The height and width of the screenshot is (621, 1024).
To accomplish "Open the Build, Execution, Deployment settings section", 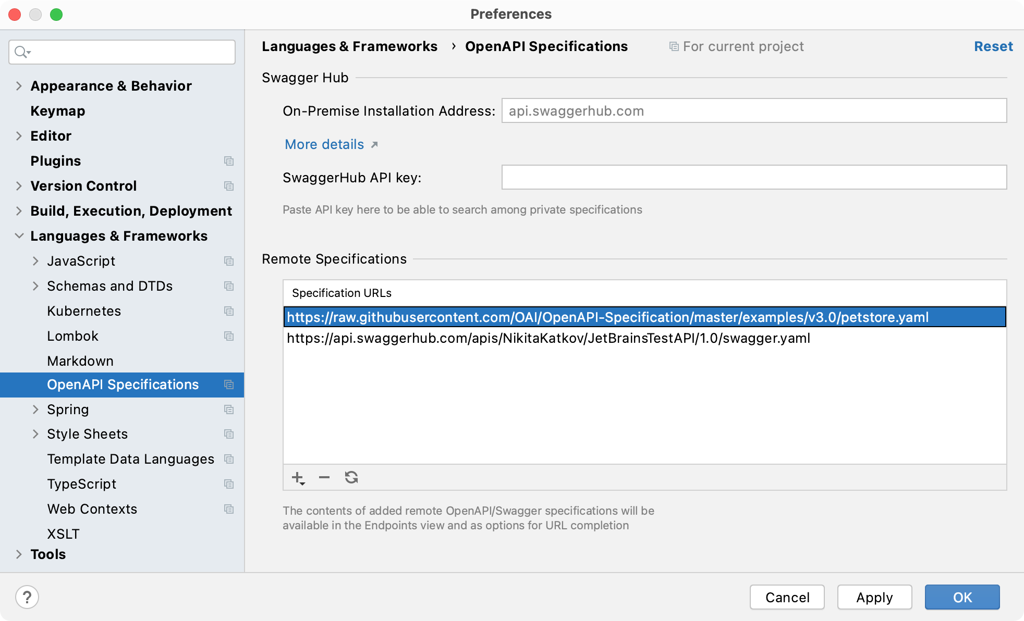I will click(129, 210).
